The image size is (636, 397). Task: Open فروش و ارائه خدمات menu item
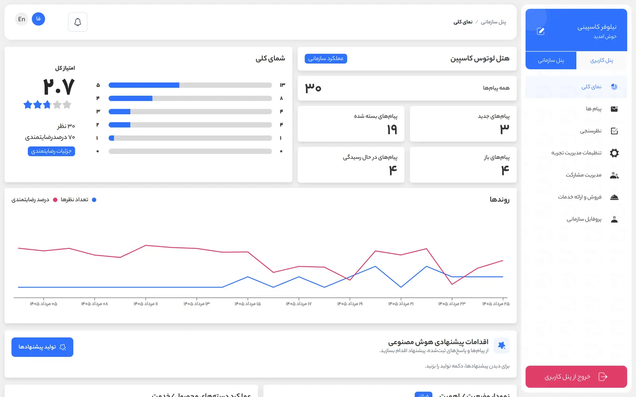576,197
